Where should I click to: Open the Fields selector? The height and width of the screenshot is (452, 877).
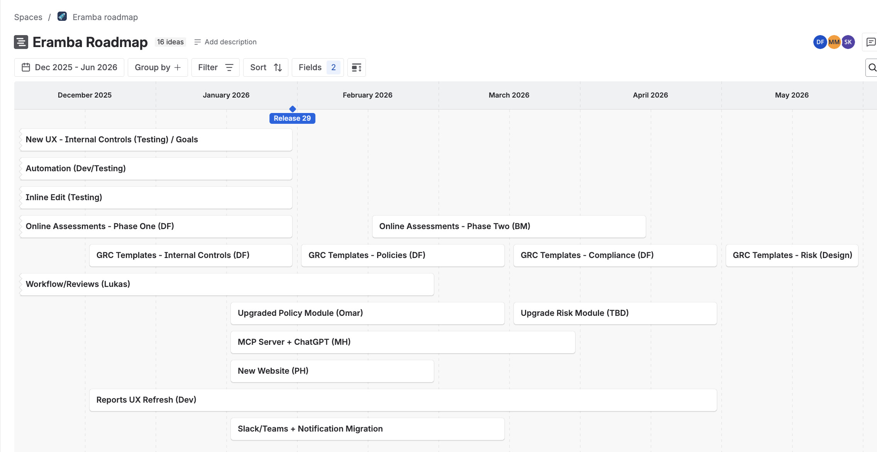[x=318, y=67]
